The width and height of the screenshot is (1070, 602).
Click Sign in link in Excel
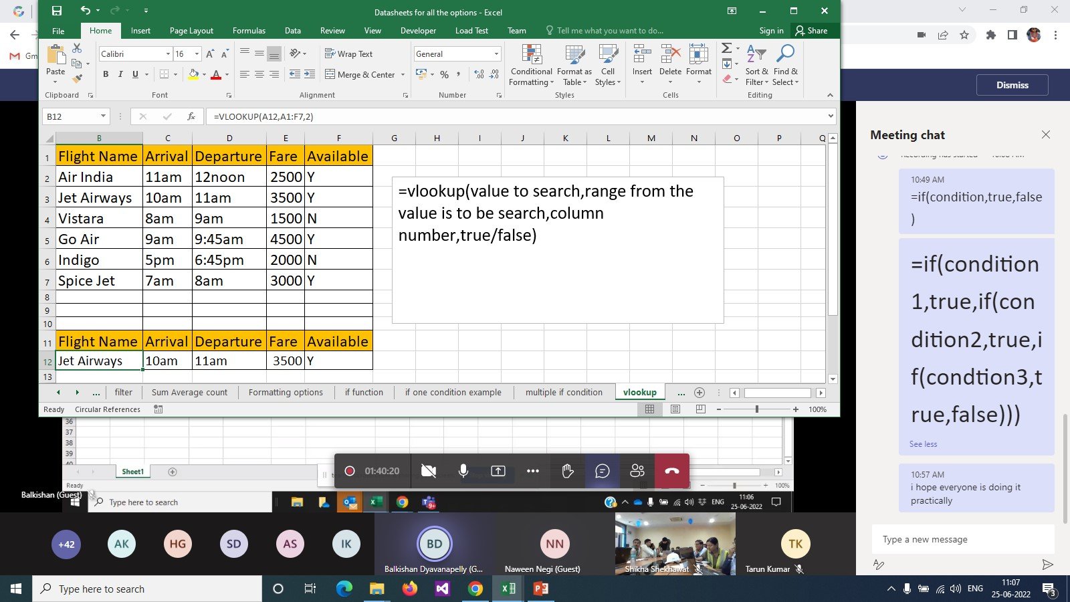point(771,31)
